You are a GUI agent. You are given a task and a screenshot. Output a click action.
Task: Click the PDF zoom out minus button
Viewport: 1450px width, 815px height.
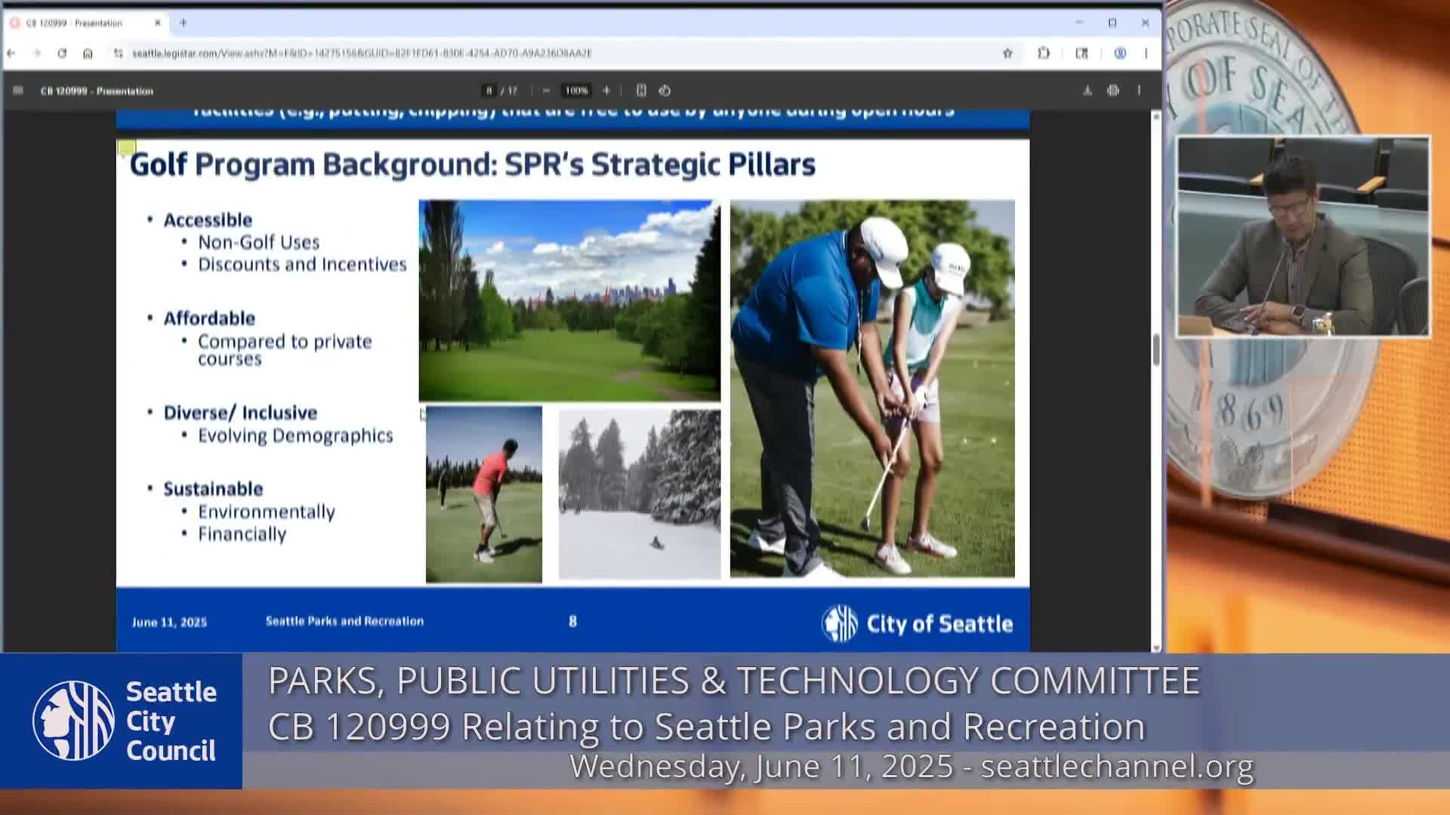coord(546,91)
